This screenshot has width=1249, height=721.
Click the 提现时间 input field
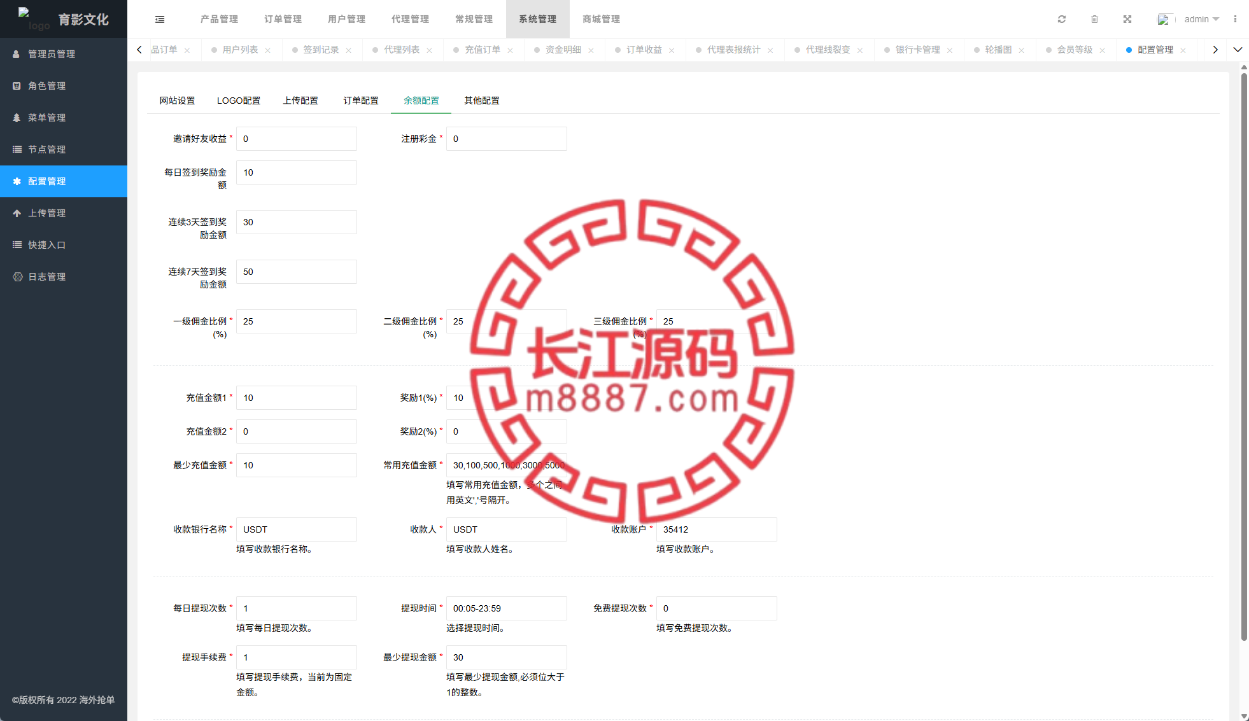pyautogui.click(x=507, y=608)
